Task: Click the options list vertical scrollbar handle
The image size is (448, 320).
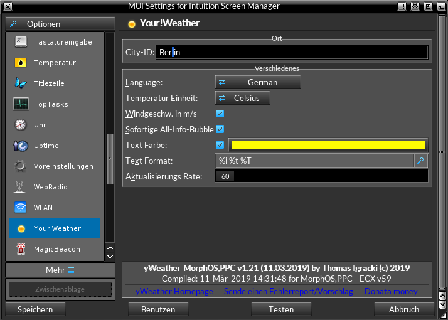Action: [110, 159]
